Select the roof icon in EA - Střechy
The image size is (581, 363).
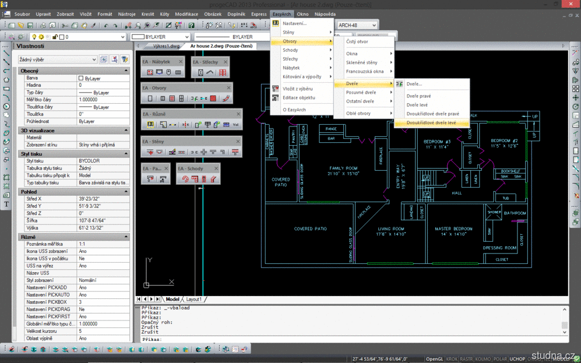[209, 73]
